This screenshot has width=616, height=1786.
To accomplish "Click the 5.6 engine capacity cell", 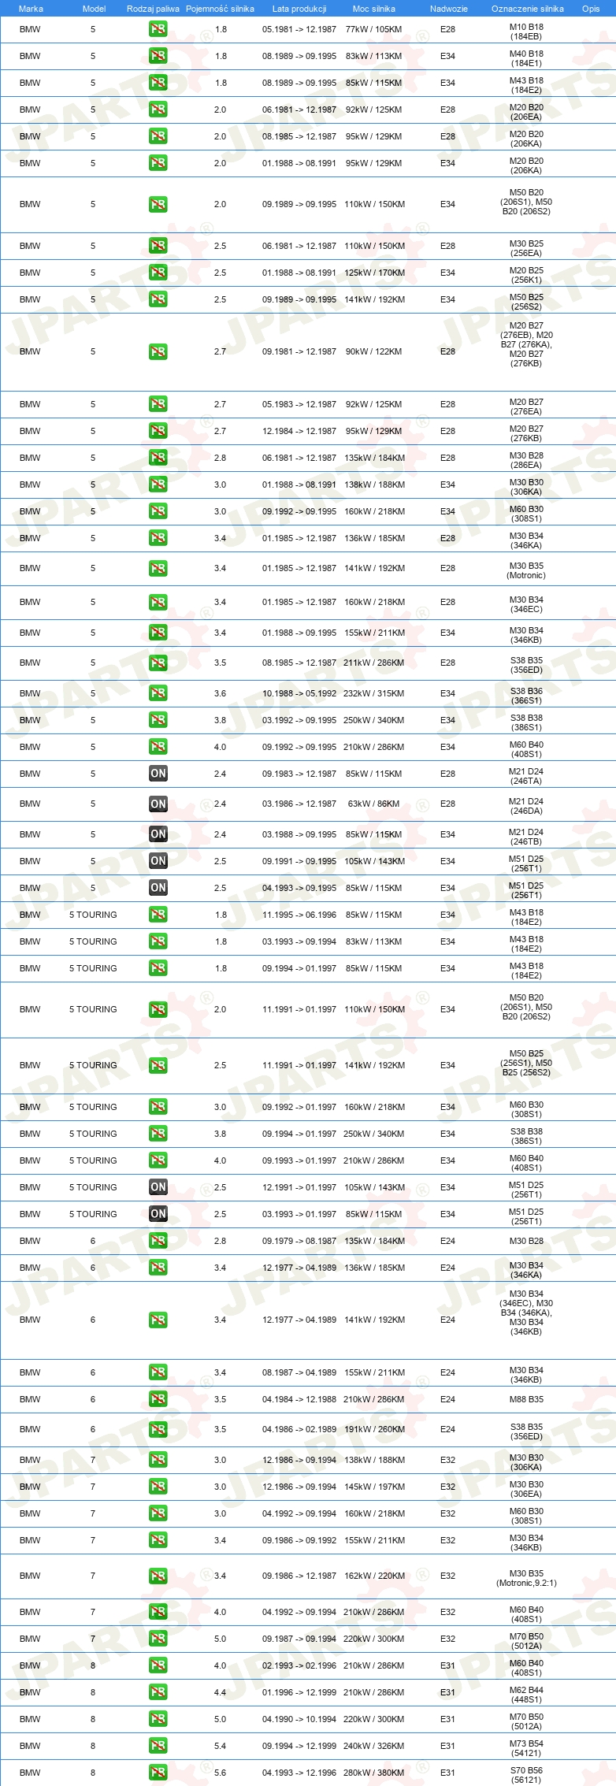I will pos(221,1773).
